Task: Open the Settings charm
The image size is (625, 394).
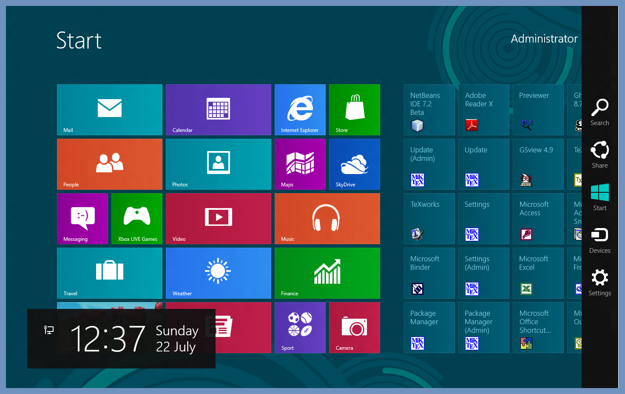Action: click(600, 283)
